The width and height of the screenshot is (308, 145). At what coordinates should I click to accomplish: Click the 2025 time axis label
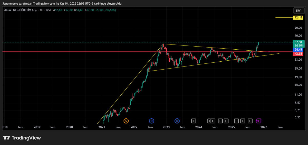pos(232,127)
